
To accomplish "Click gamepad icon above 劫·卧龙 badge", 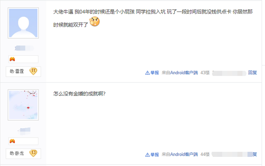I will coord(12,141).
